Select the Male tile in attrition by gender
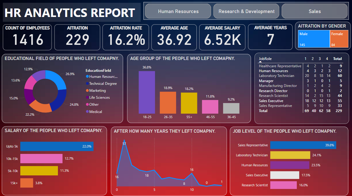The width and height of the screenshot is (352, 196). tap(313, 39)
